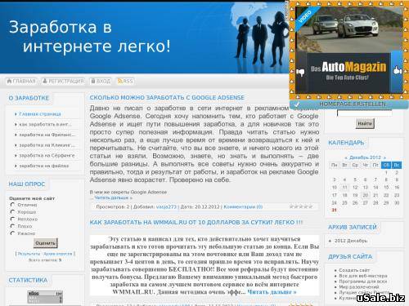
Task: Open 'Главная страница' in sidebar menu
Action: [40, 113]
